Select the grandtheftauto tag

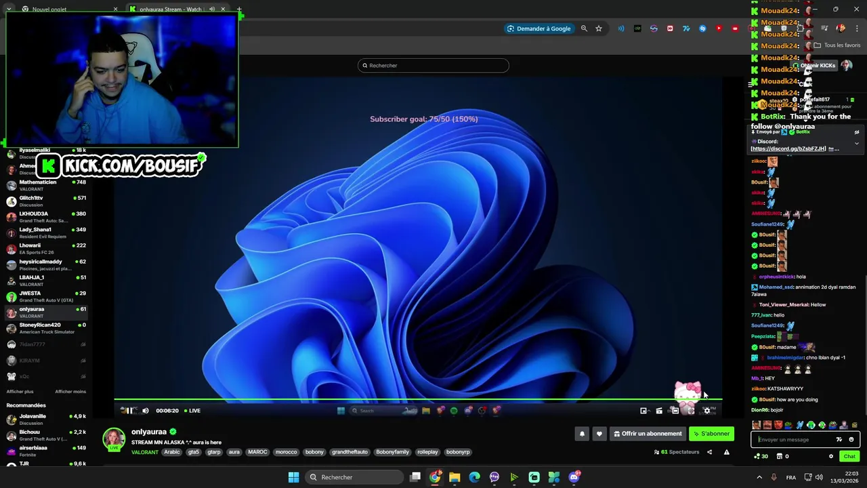tap(350, 452)
